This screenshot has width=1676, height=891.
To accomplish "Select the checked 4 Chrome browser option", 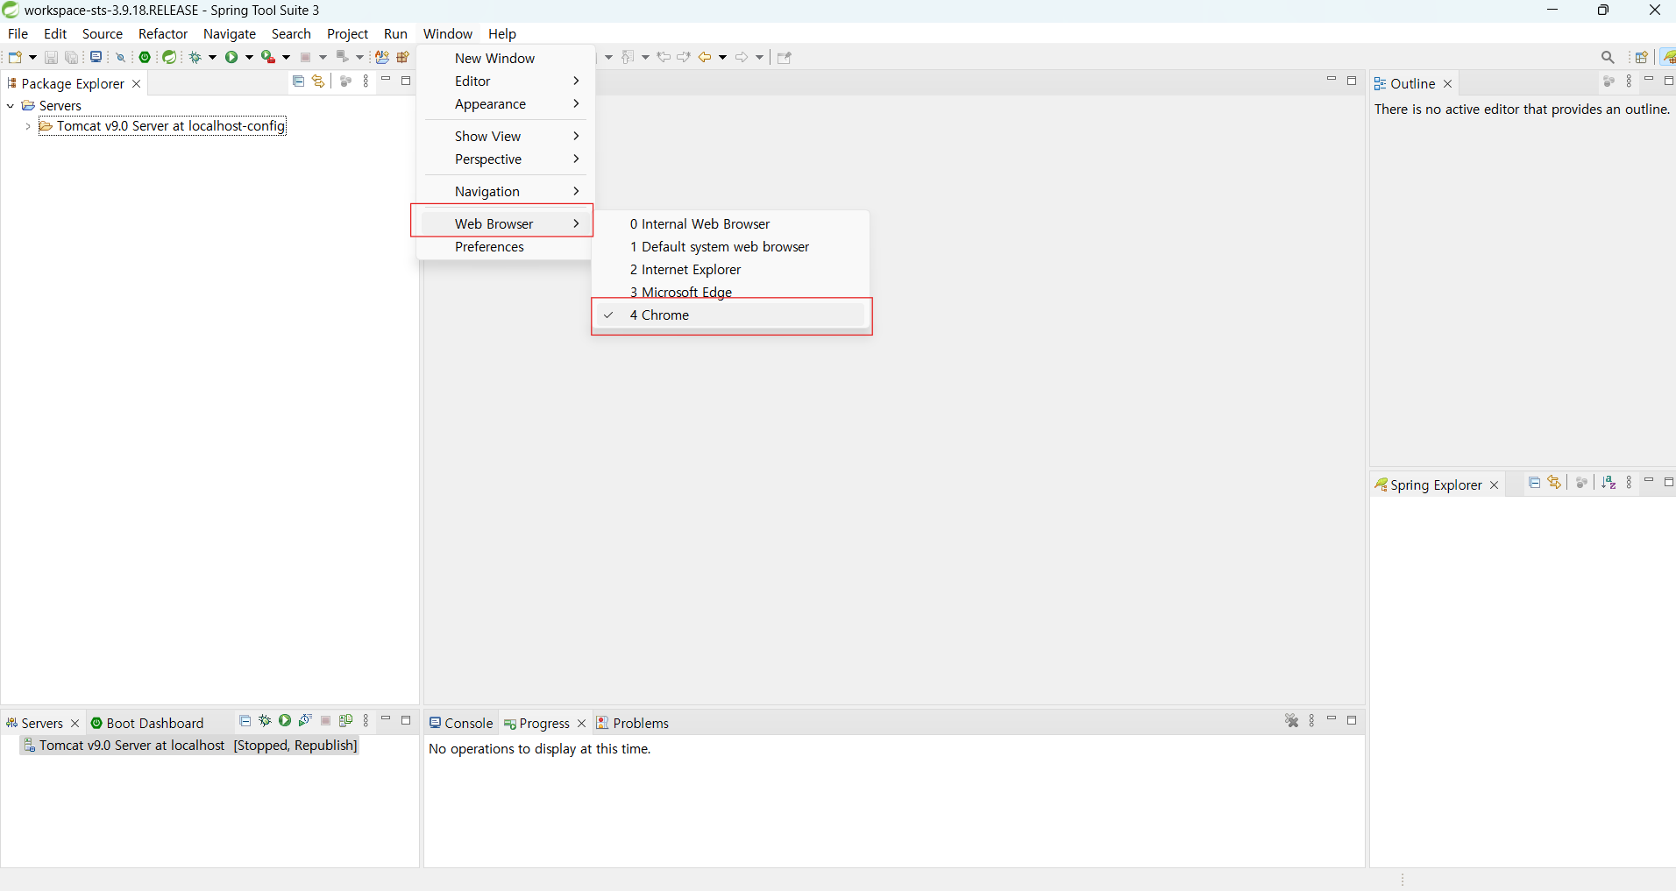I will pyautogui.click(x=732, y=315).
